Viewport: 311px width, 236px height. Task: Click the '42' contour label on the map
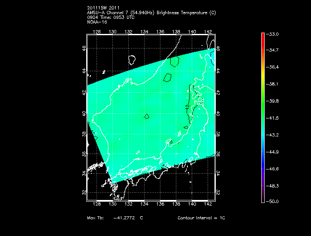click(x=187, y=107)
